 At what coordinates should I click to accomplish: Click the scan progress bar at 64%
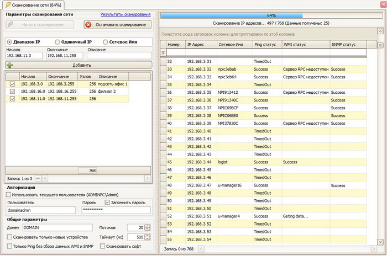click(x=271, y=15)
